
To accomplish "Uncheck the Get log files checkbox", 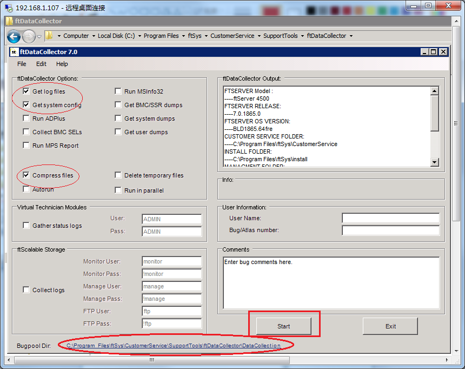I will pyautogui.click(x=26, y=91).
